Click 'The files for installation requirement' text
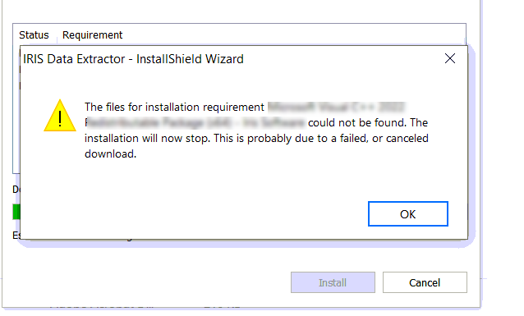Image resolution: width=524 pixels, height=316 pixels. [174, 107]
